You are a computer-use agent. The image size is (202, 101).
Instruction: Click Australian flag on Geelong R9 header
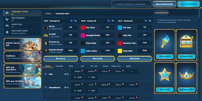(x=146, y=21)
